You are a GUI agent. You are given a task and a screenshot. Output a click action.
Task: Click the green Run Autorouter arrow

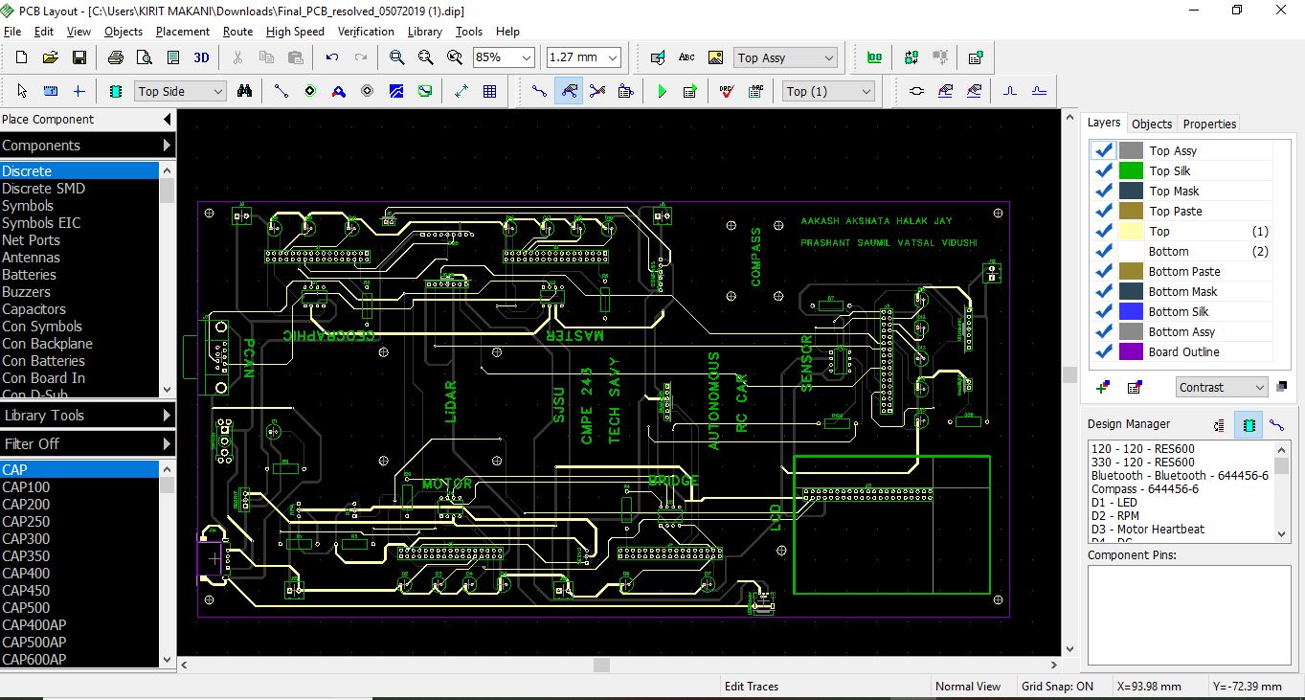tap(662, 91)
